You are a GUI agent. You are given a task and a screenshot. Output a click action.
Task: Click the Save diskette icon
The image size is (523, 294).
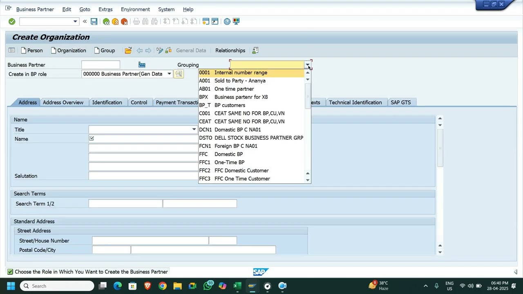[x=94, y=22]
